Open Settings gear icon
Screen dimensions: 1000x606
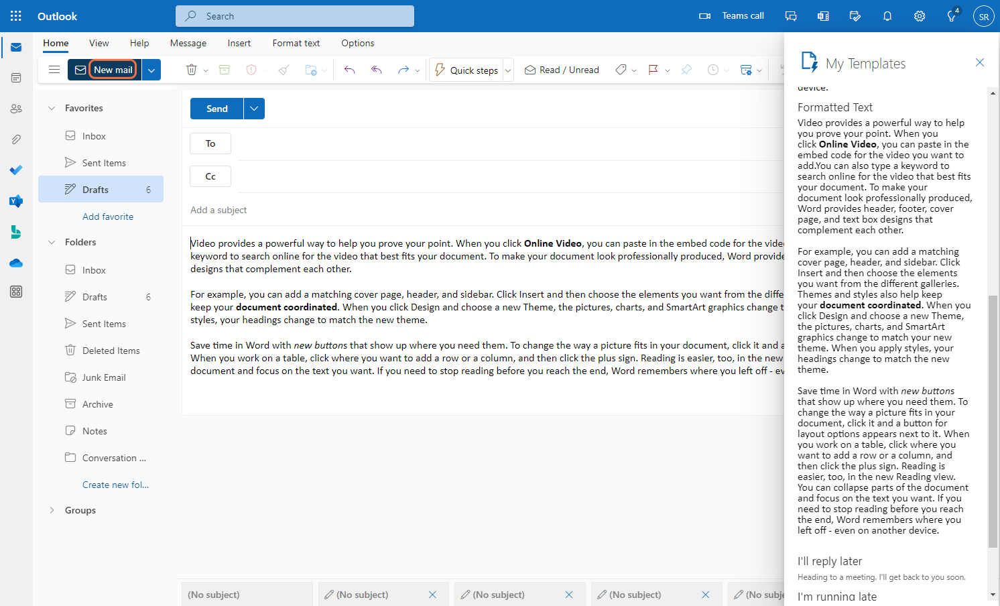[x=920, y=16]
